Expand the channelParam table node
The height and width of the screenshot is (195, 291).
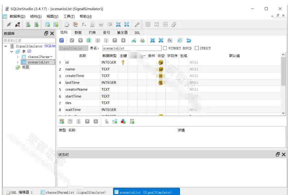click(18, 57)
